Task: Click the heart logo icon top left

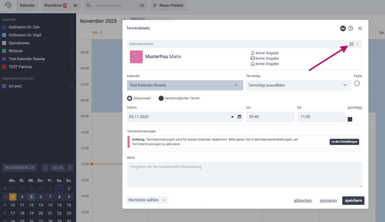Action: pos(8,6)
